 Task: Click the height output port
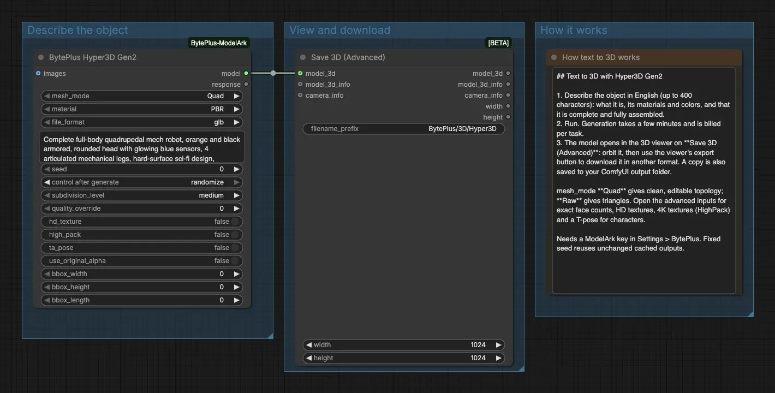508,117
